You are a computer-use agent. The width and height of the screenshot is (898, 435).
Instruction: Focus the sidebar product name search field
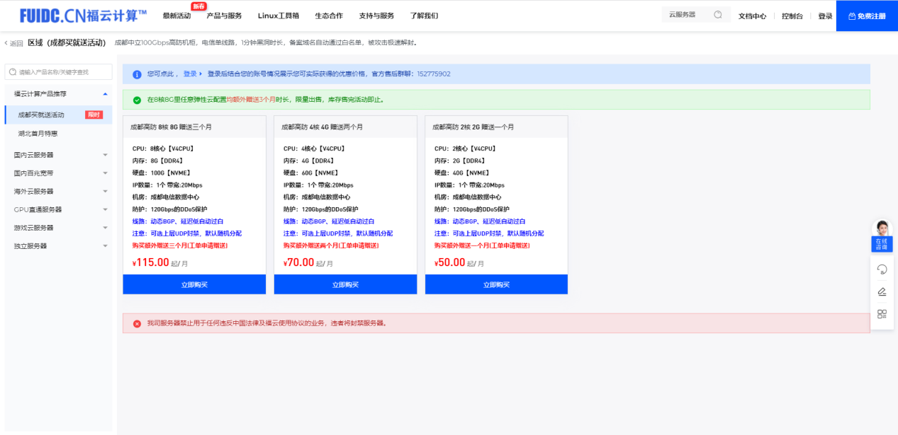point(62,72)
